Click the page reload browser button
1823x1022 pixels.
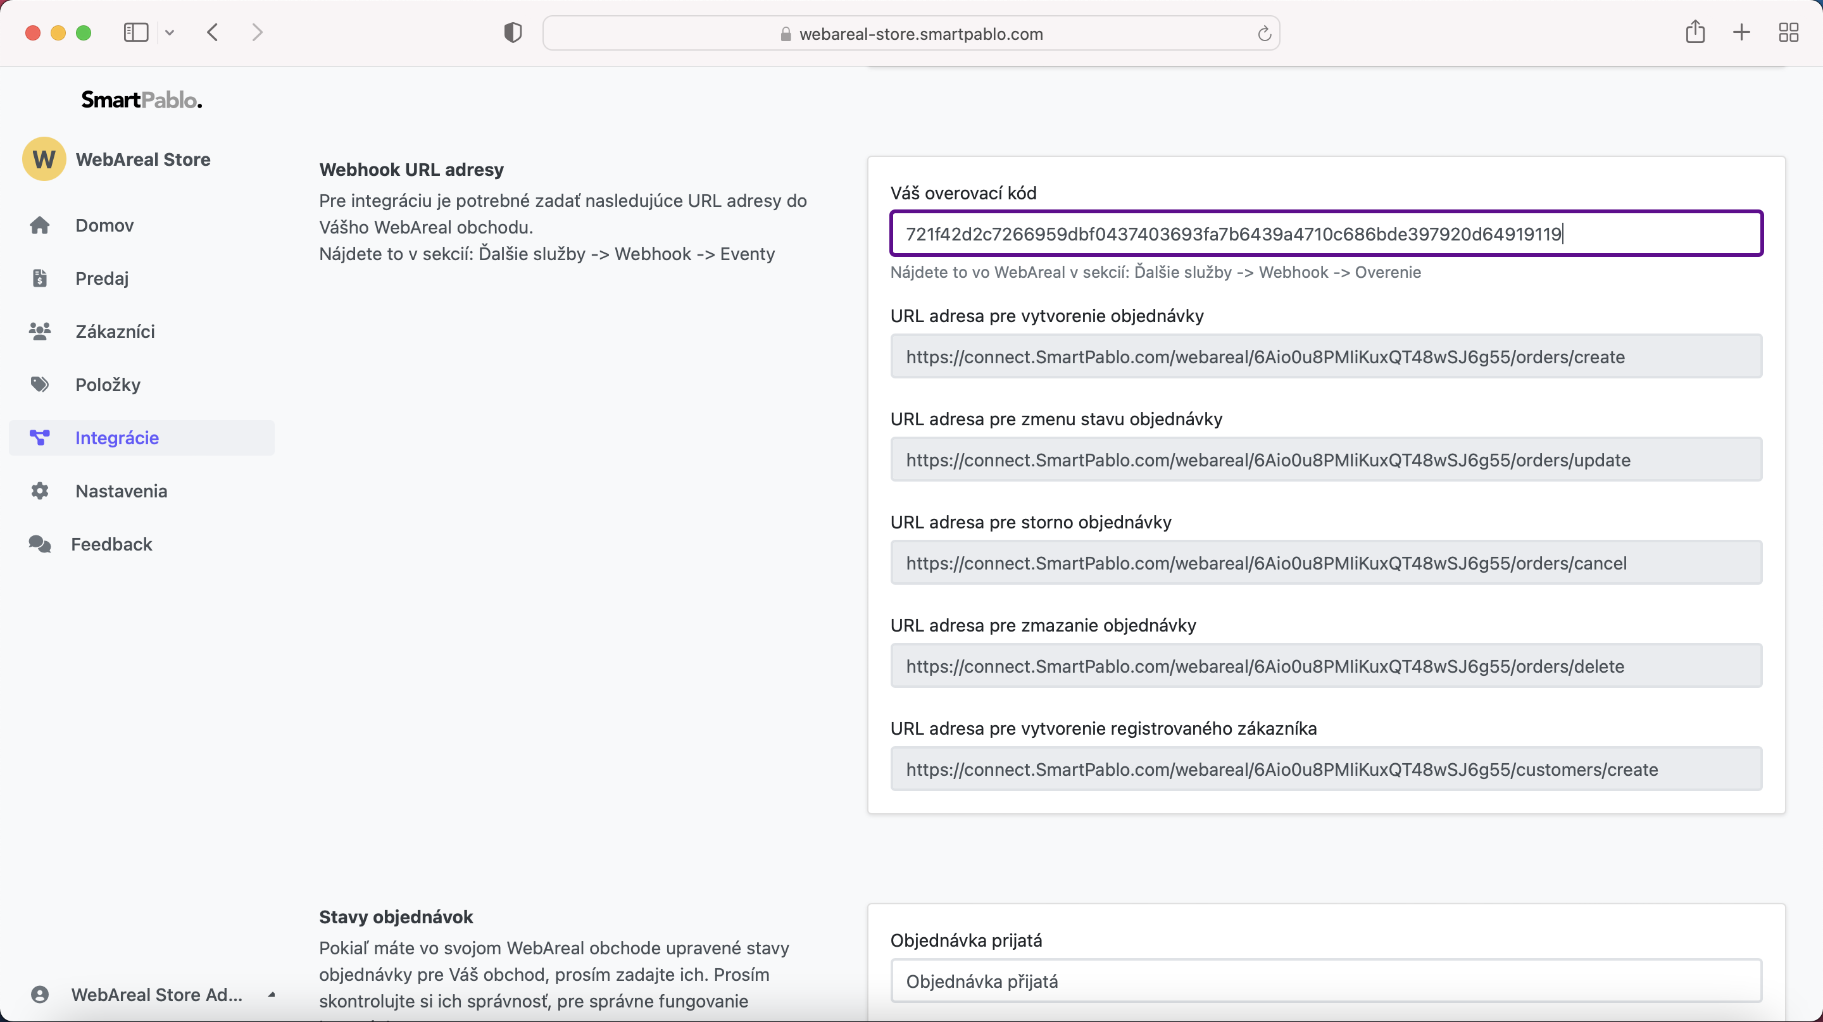click(x=1265, y=34)
